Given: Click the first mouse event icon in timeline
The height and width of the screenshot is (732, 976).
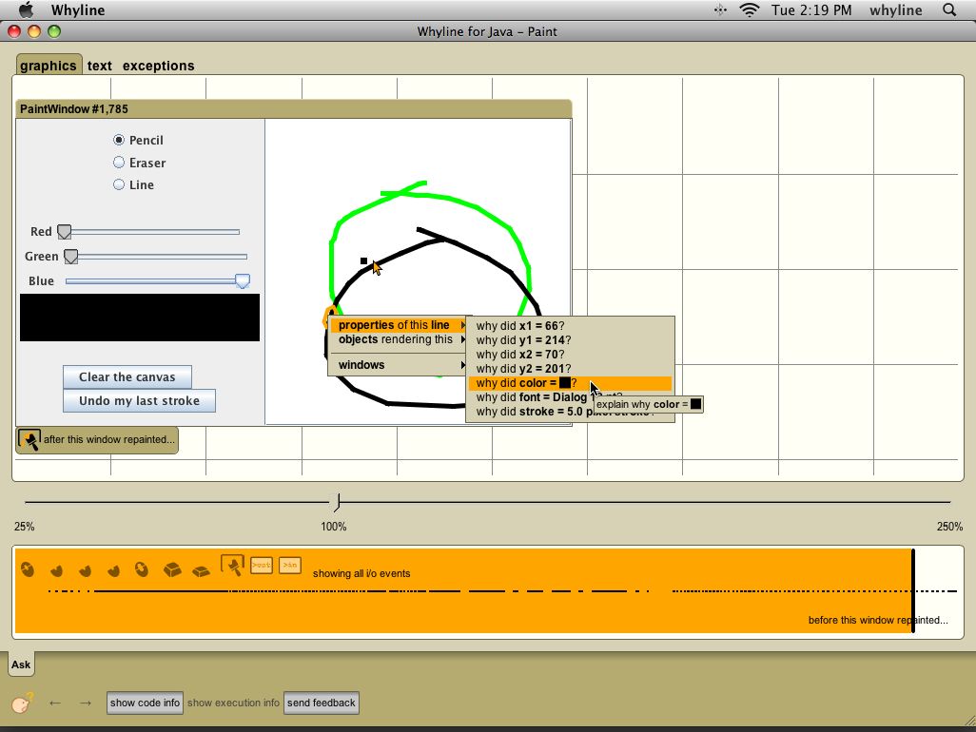Looking at the screenshot, I should tap(28, 569).
